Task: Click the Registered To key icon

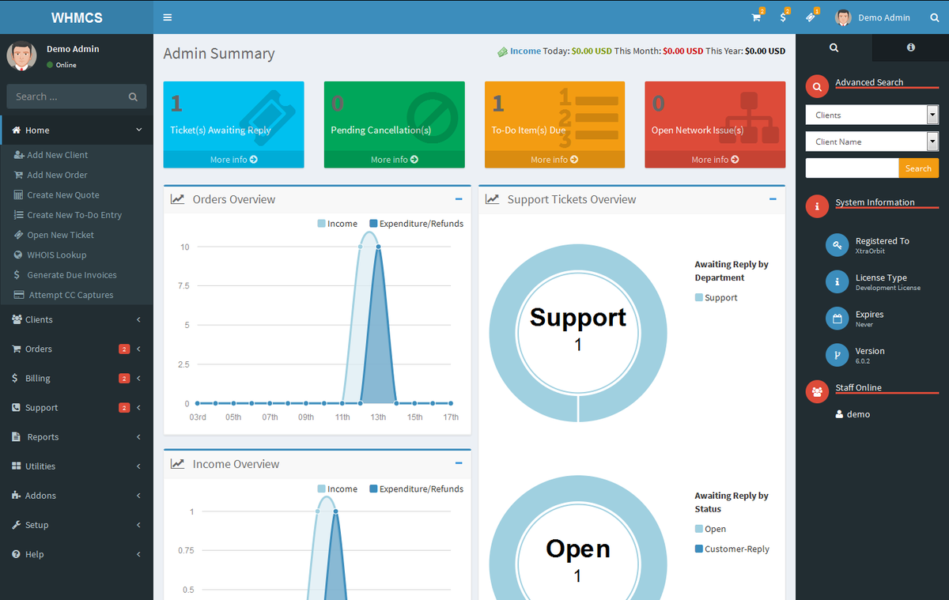Action: (x=837, y=245)
